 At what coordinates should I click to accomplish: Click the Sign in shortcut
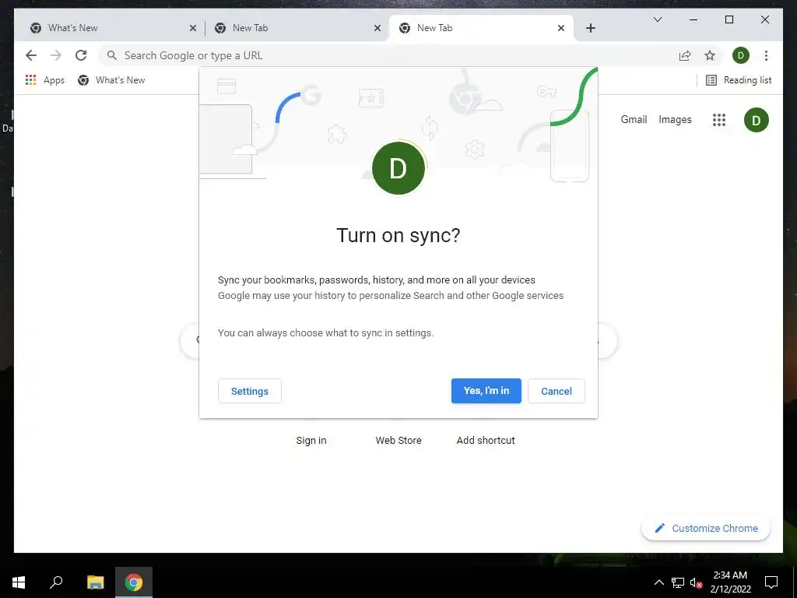[x=311, y=441]
